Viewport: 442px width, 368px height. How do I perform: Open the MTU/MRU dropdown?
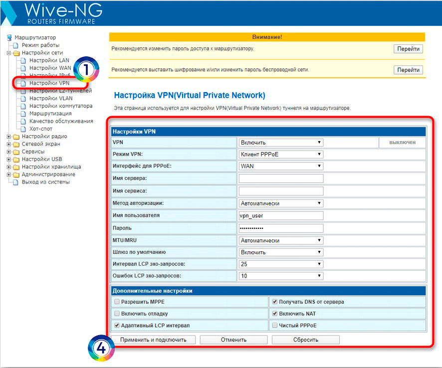(281, 240)
